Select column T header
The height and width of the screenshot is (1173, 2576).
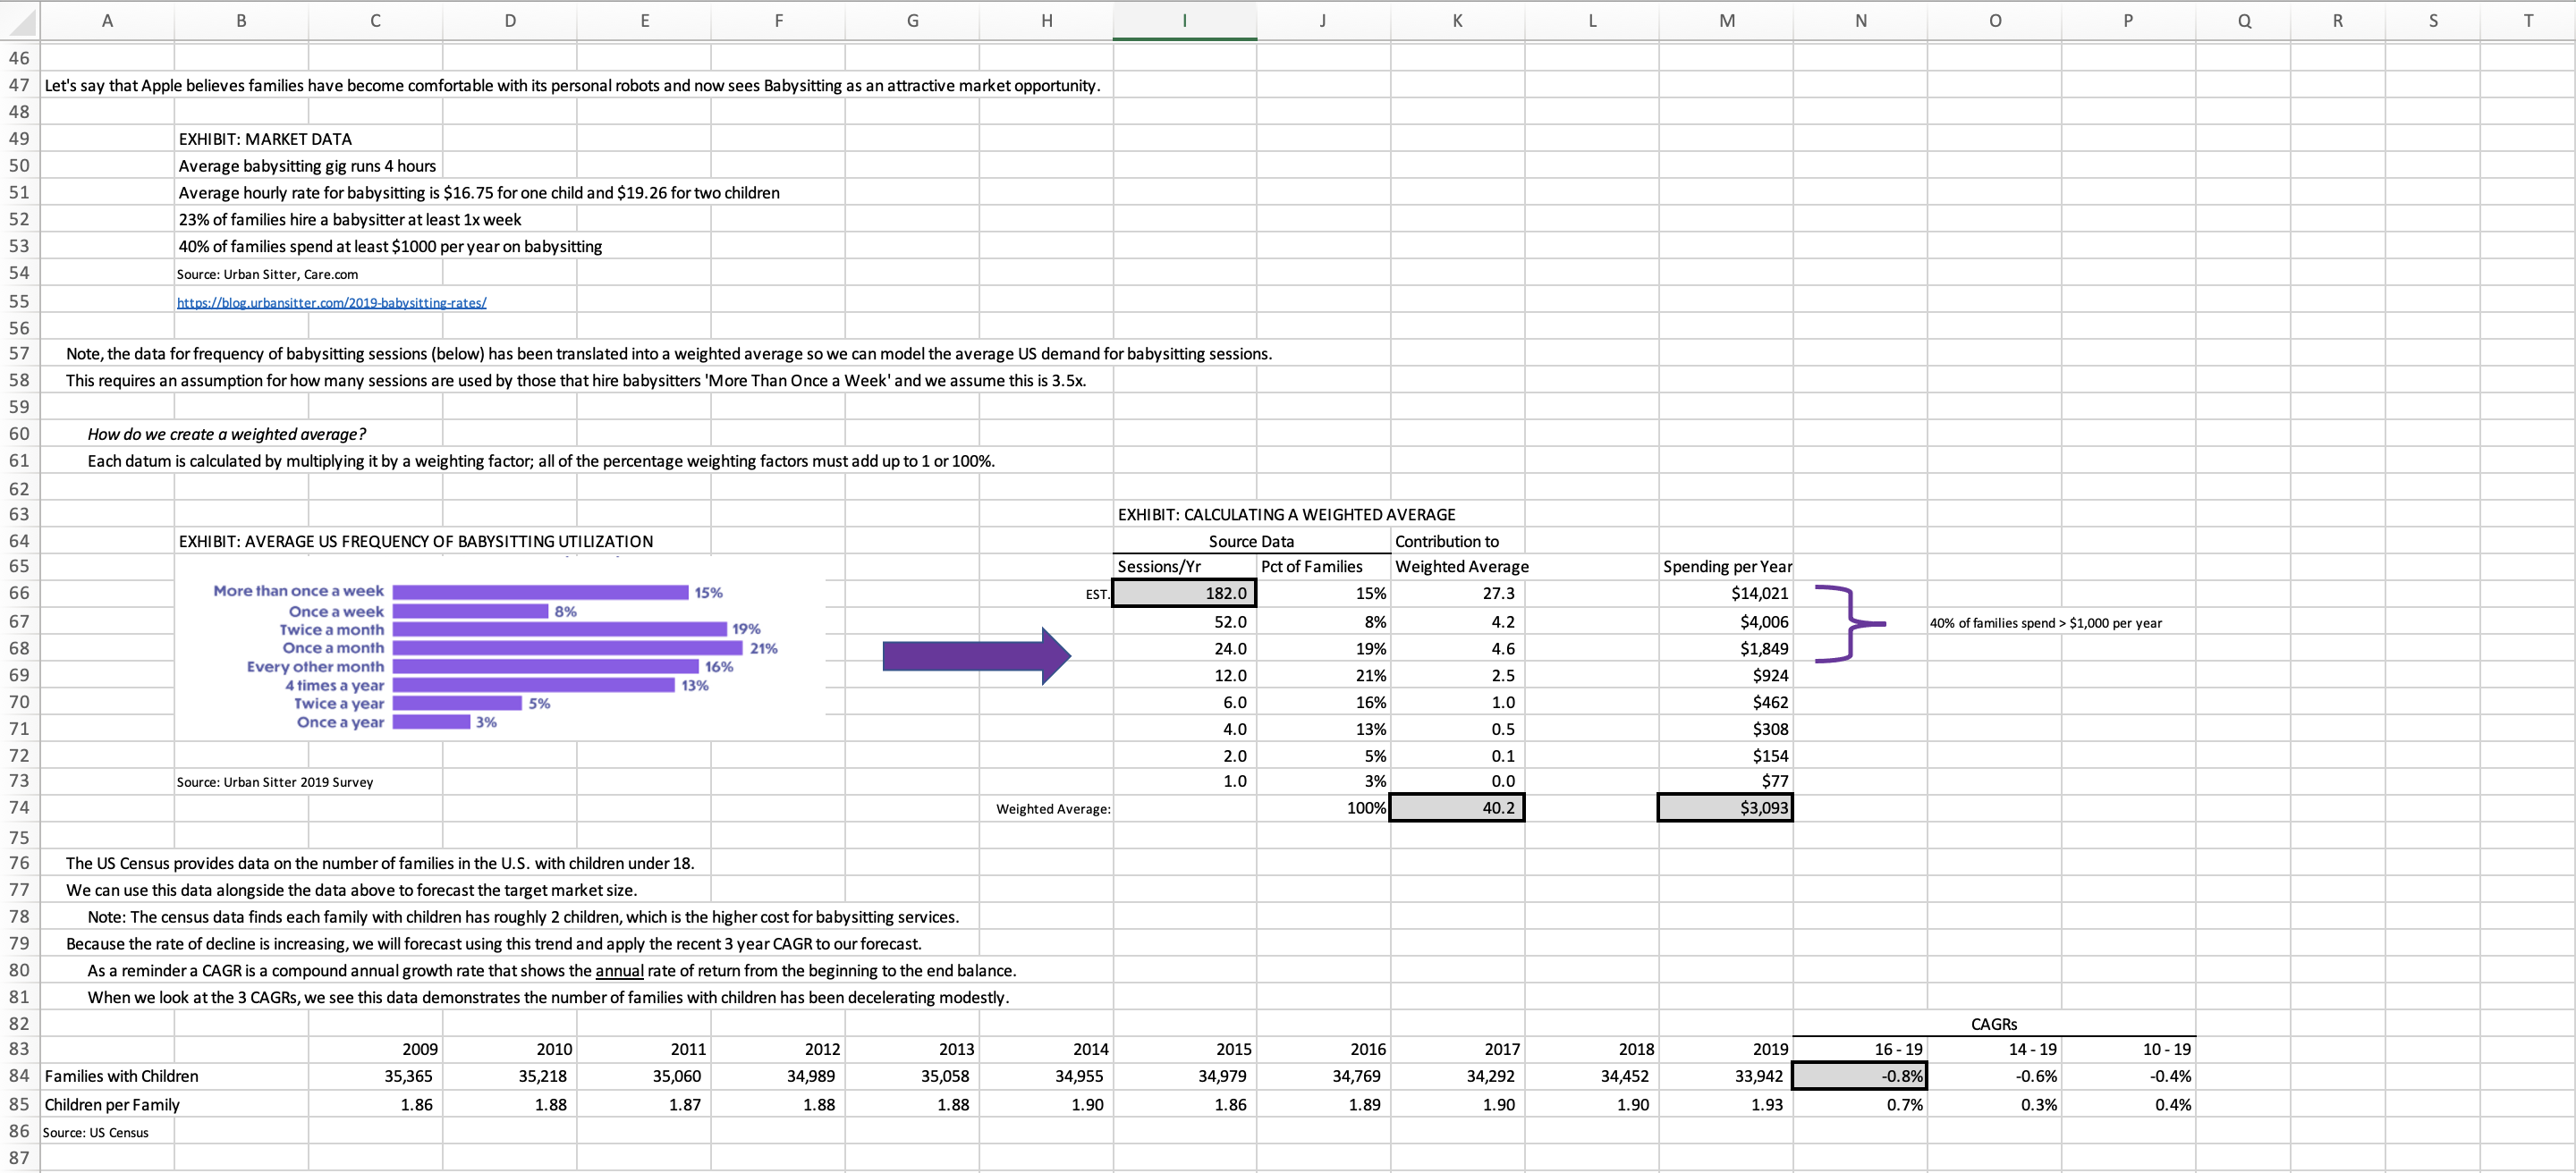point(2528,20)
